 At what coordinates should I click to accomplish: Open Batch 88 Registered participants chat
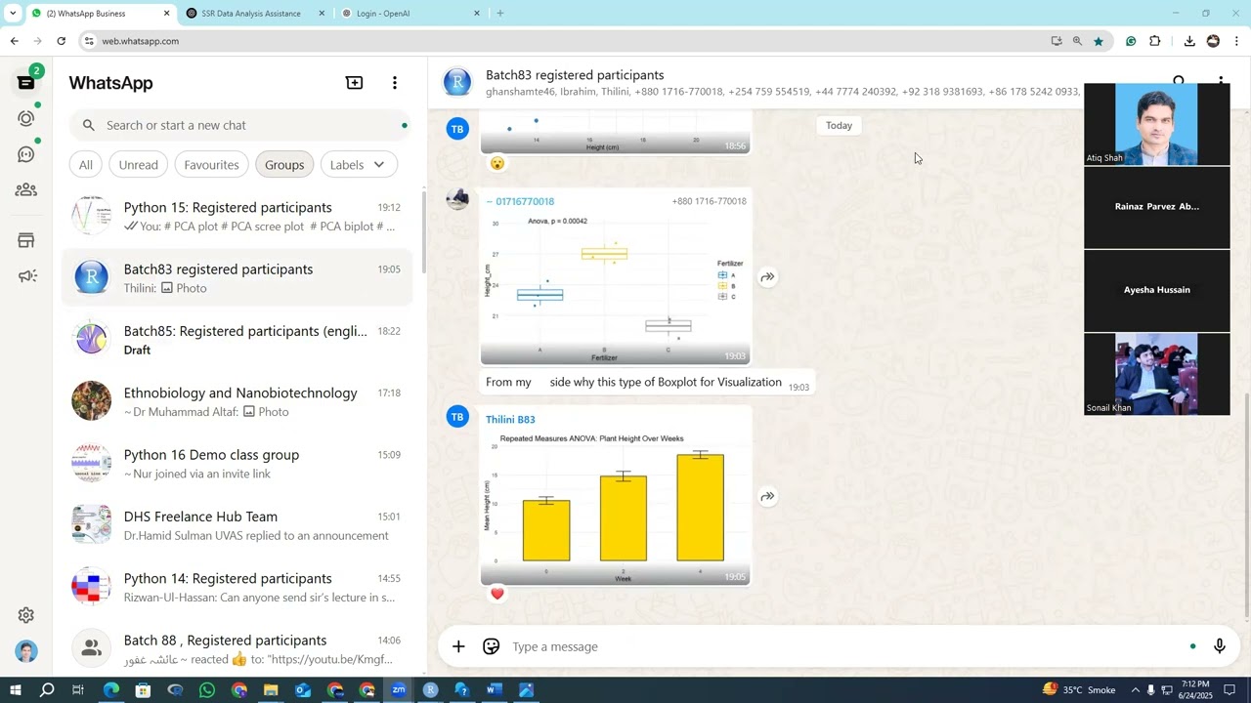[x=237, y=648]
